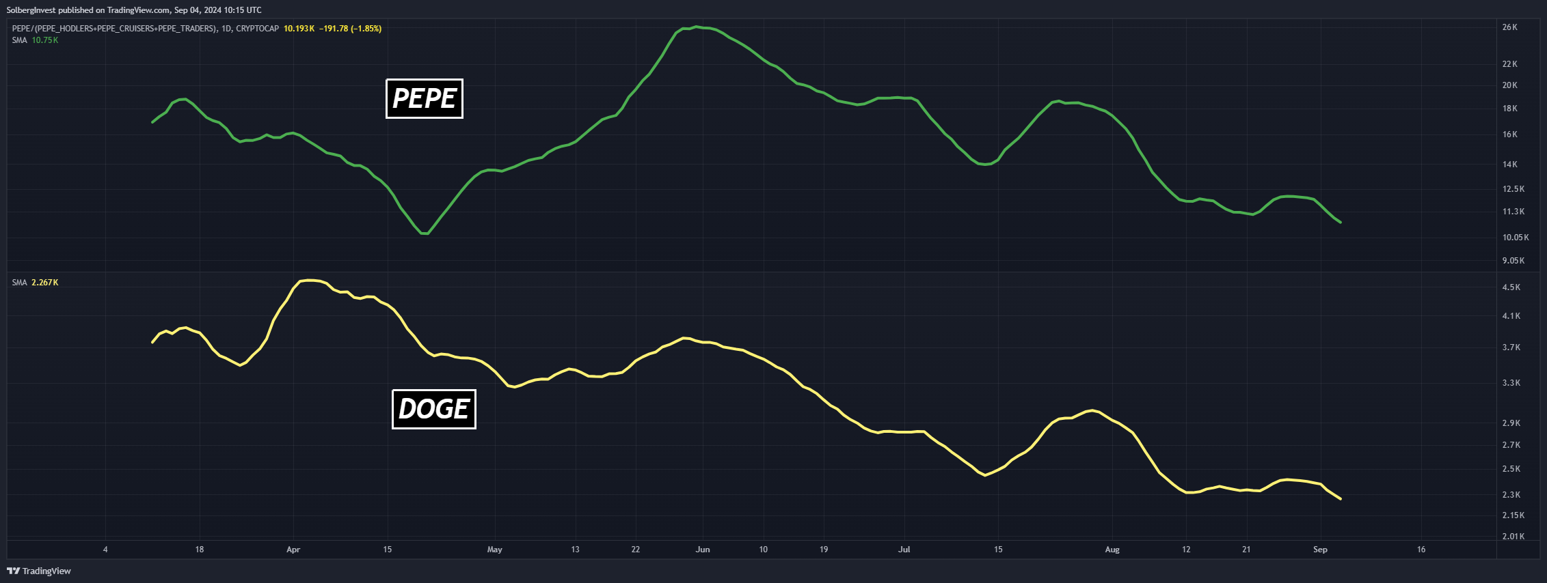Click the 2.15K price axis label
The image size is (1547, 583).
click(1514, 515)
